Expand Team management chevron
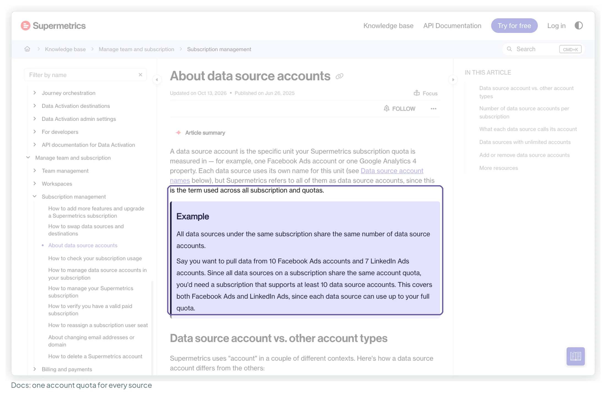 [35, 170]
